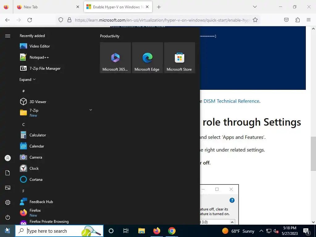Open 7-Zip File Manager
This screenshot has height=237, width=316.
56,69
